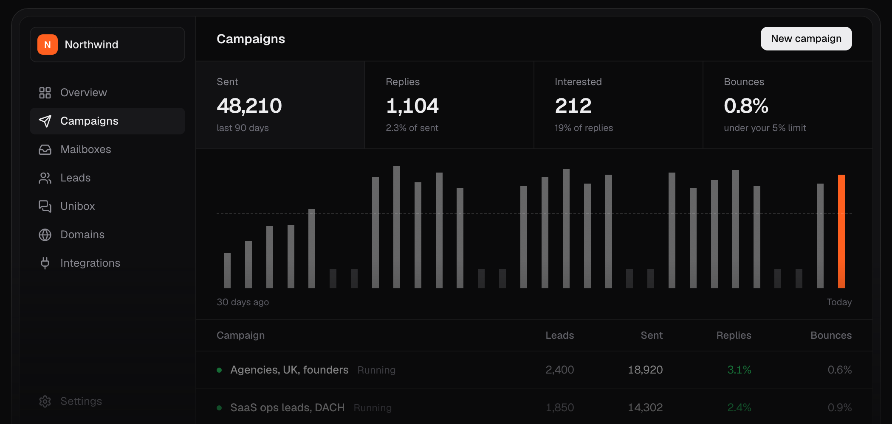
Task: Click the orange Northwind N logo
Action: (x=48, y=45)
